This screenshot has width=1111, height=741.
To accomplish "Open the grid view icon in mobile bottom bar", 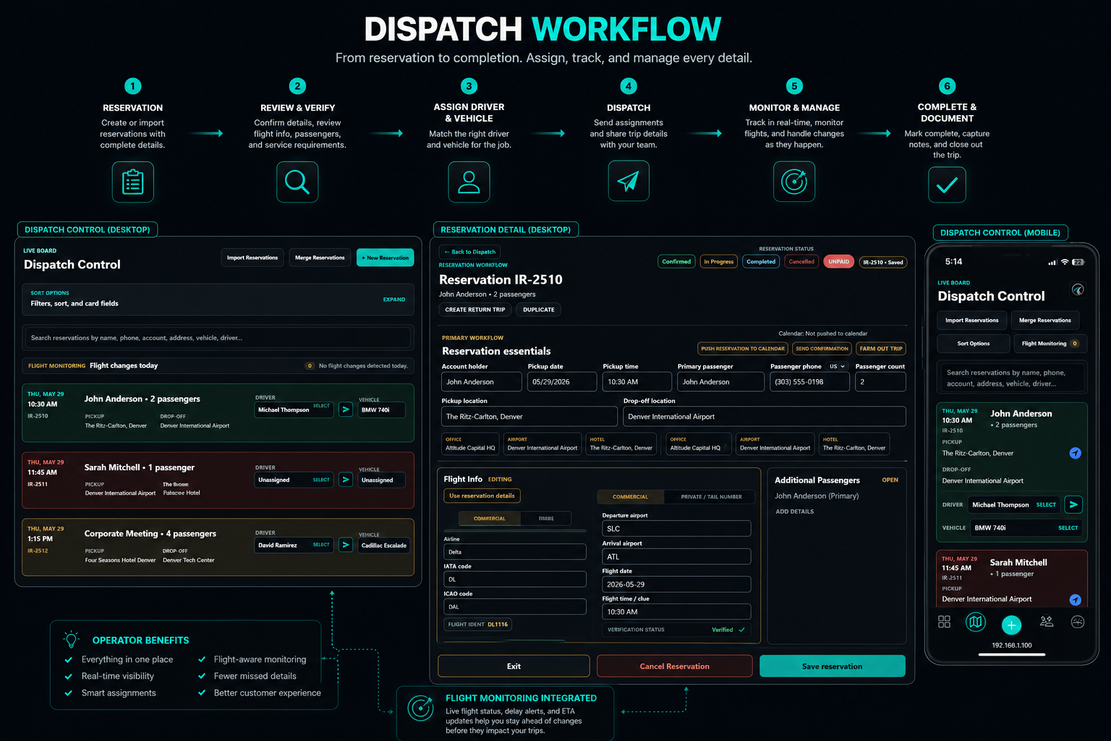I will pyautogui.click(x=944, y=622).
